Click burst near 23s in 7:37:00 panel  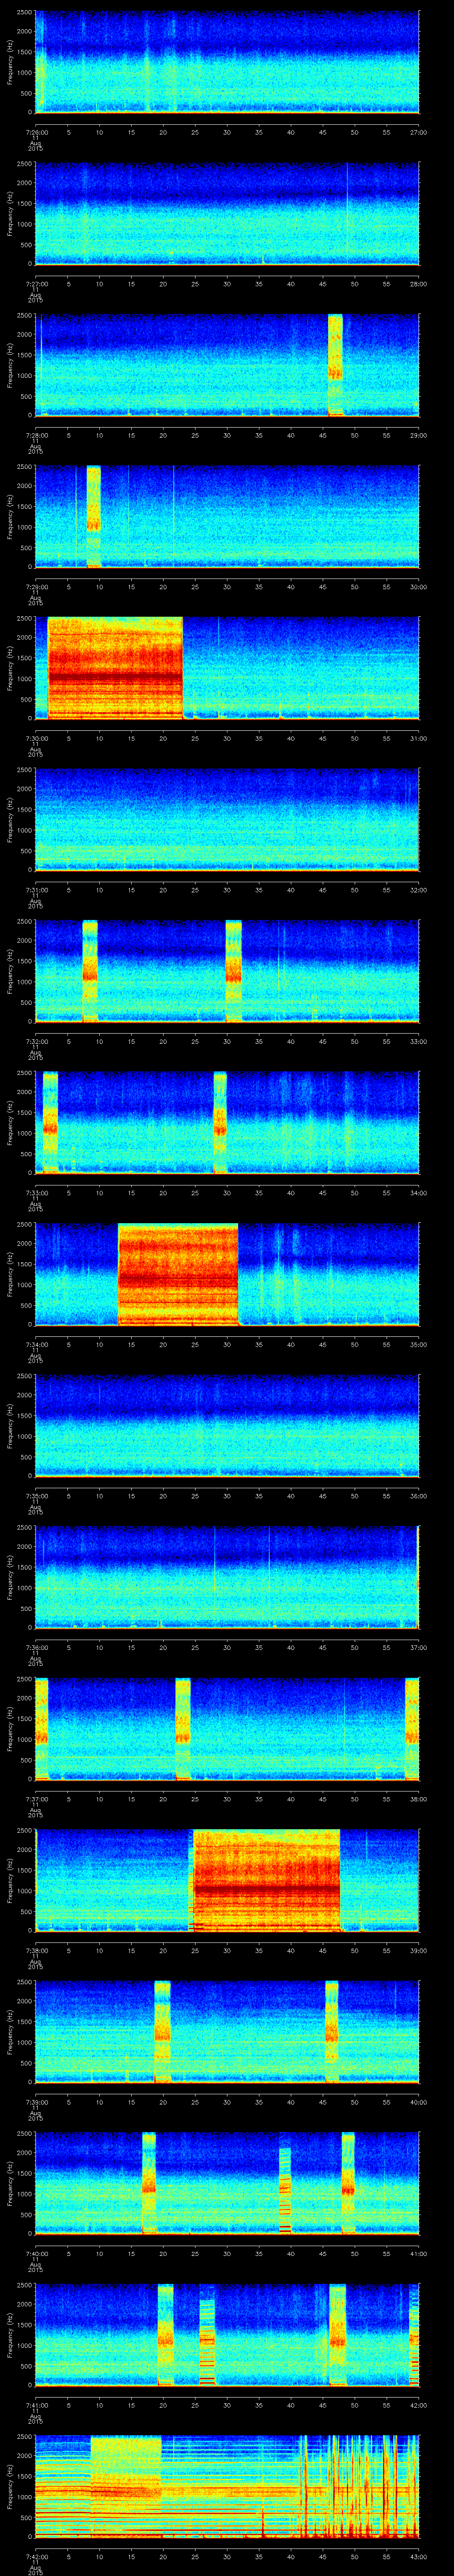(x=183, y=1728)
